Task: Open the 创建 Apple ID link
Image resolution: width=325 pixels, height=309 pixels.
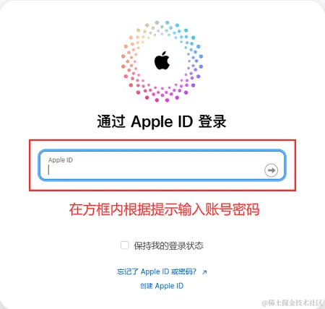Action: pos(162,286)
